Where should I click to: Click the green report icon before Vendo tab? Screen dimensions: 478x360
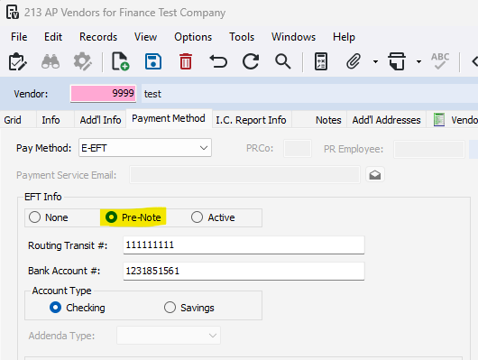click(439, 120)
